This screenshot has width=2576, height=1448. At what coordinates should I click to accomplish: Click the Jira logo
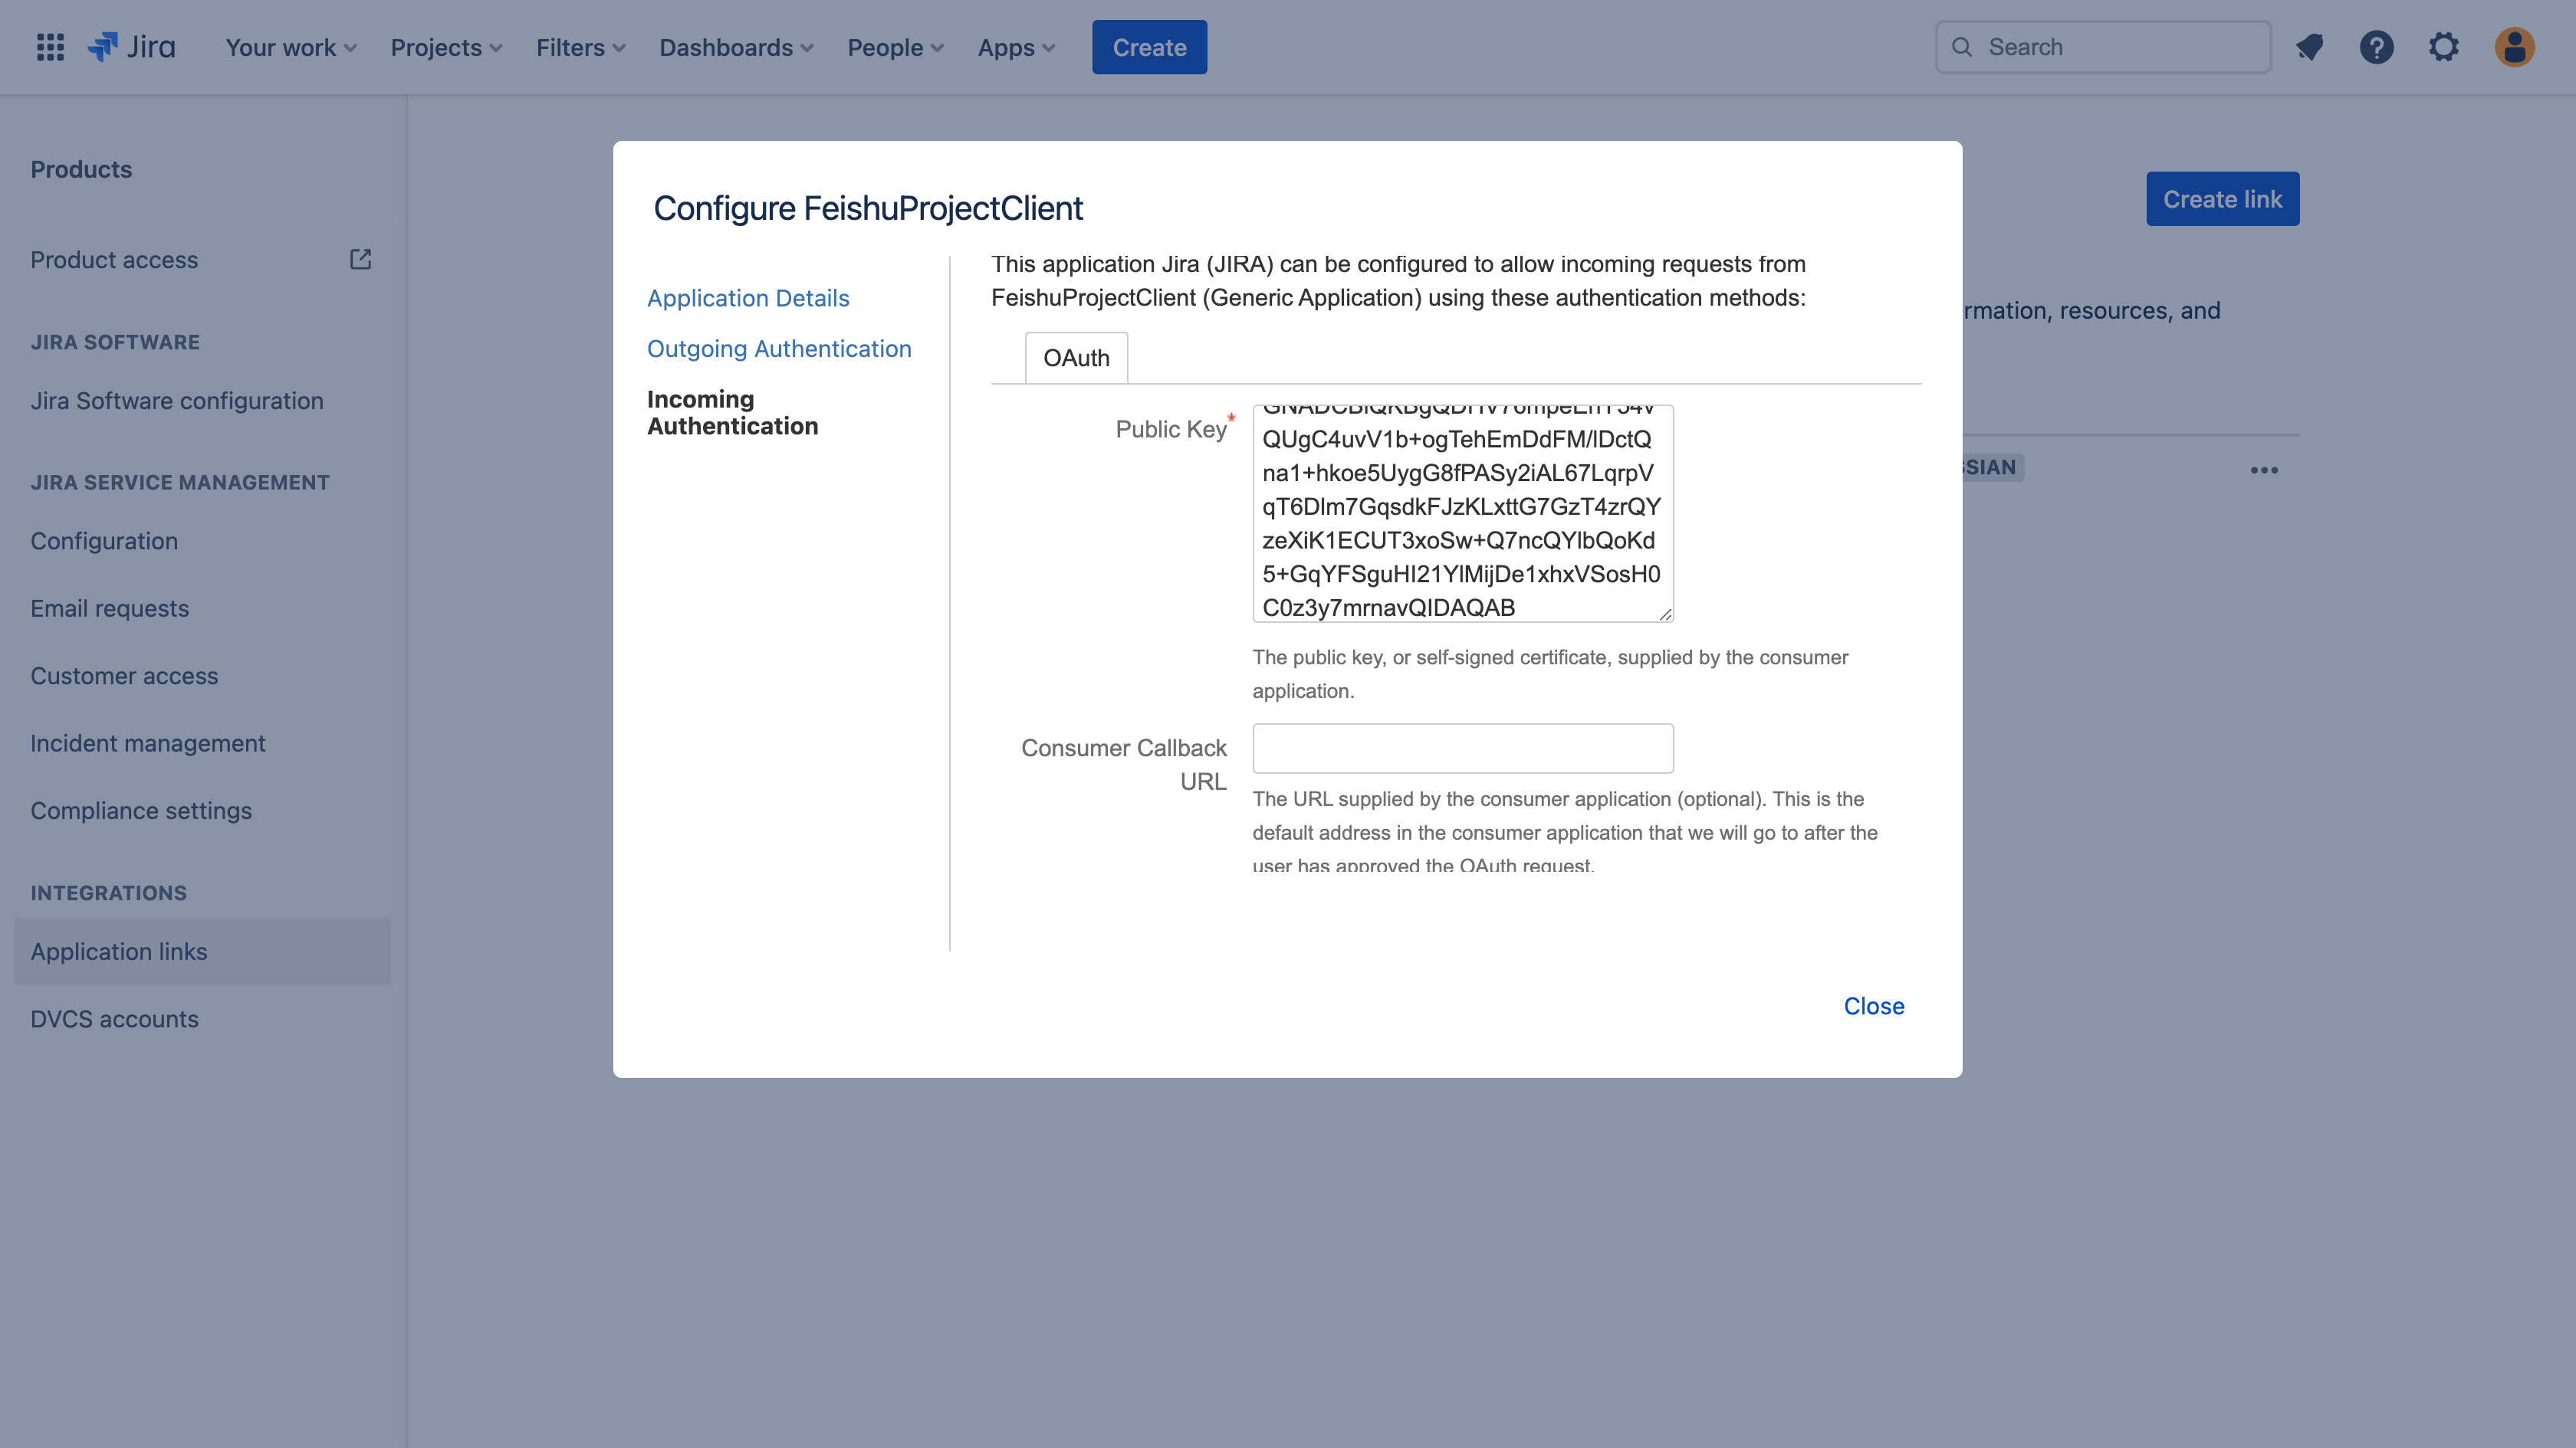pos(132,47)
